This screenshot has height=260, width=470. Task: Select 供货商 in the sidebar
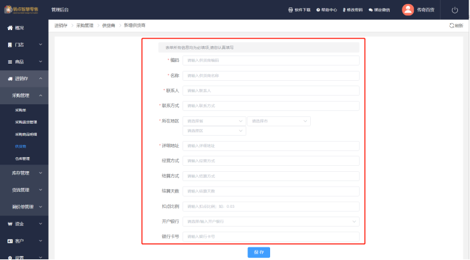pos(21,146)
